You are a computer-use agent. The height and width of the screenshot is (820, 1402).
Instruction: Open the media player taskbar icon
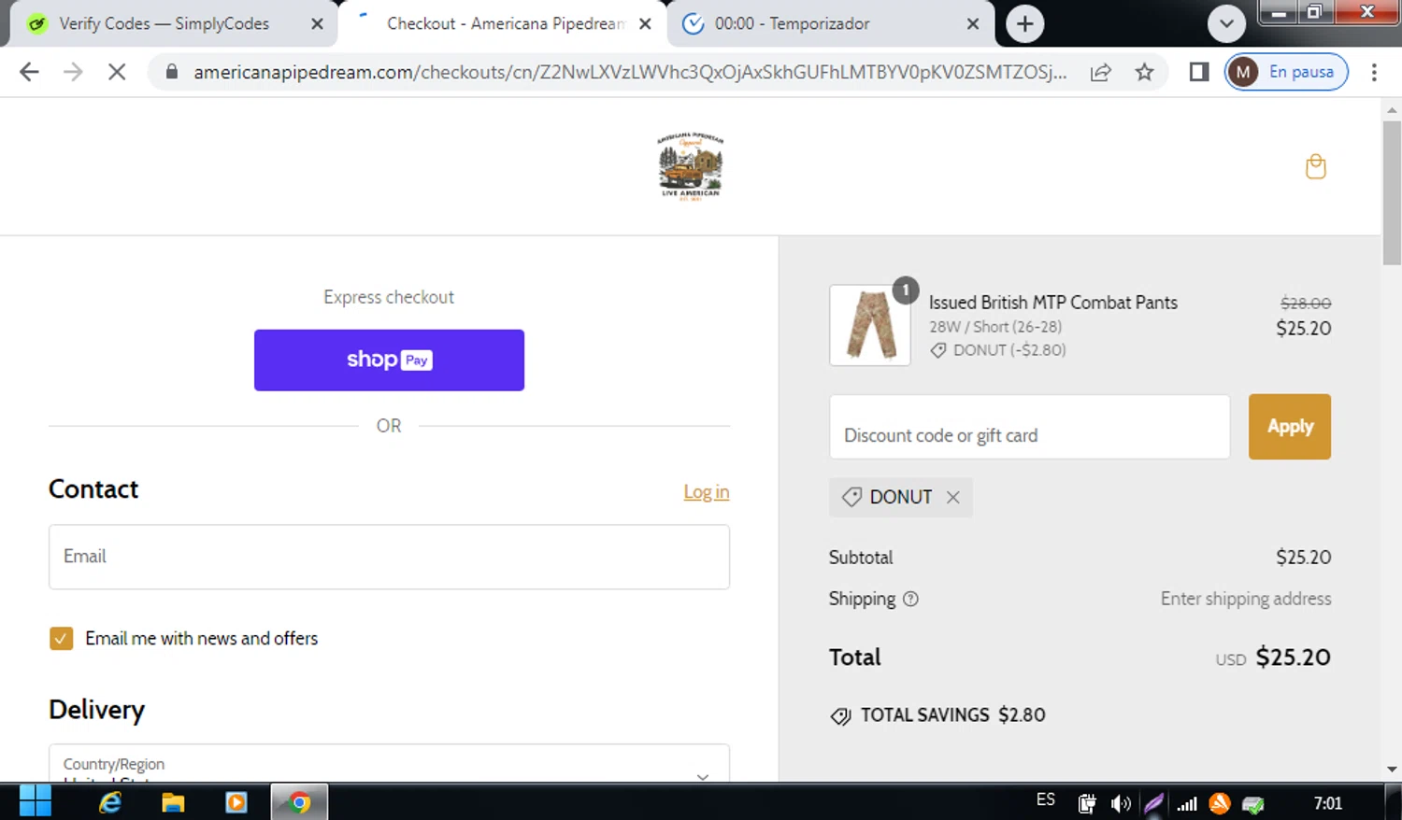point(236,802)
